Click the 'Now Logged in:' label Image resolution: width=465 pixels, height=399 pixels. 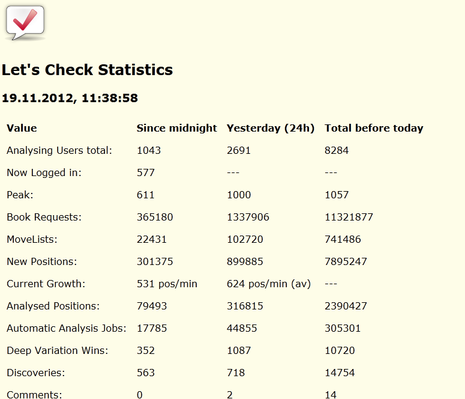tap(44, 172)
